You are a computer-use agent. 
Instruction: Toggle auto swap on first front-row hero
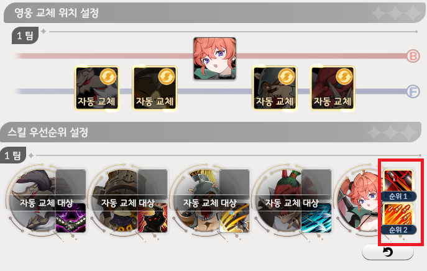97,88
